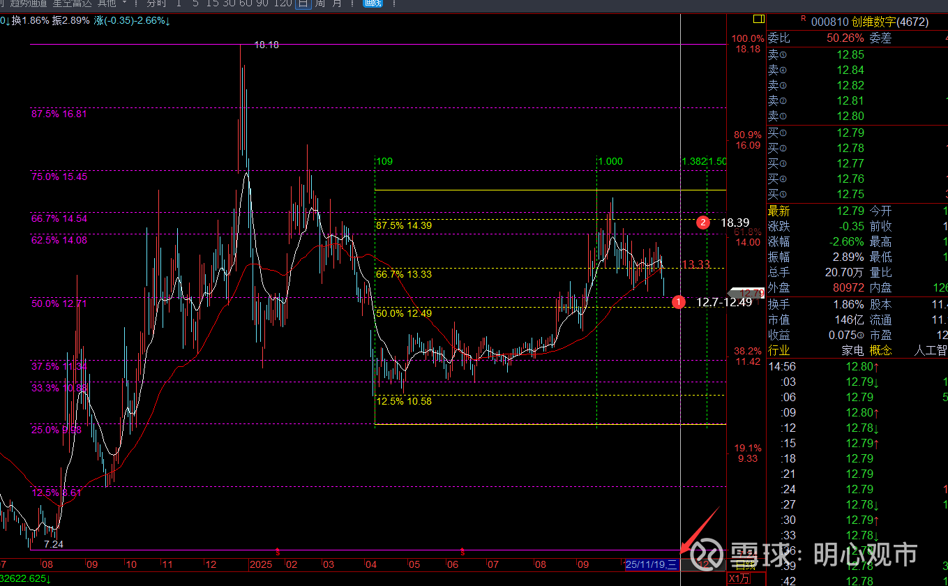Jump to 2025 on the time axis
This screenshot has width=948, height=586.
click(x=261, y=564)
